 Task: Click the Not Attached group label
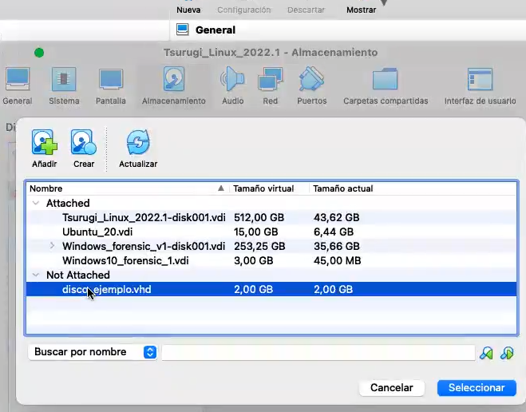[x=78, y=275]
